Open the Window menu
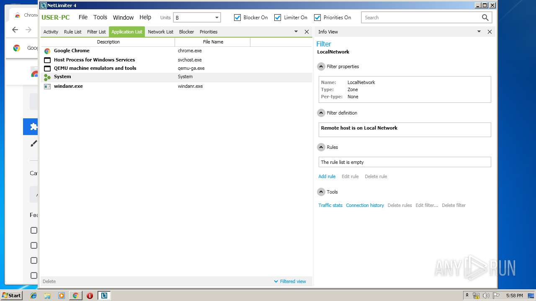Viewport: 536px width, 301px height. 123,18
